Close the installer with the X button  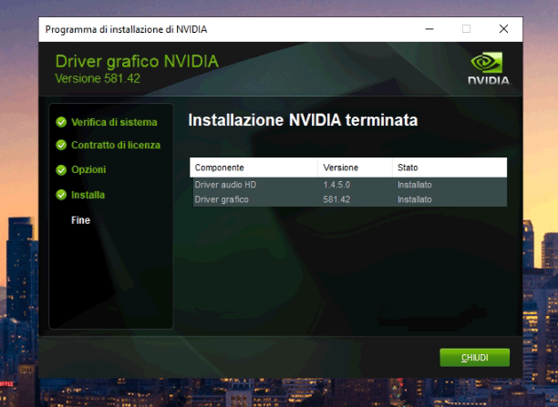point(503,29)
